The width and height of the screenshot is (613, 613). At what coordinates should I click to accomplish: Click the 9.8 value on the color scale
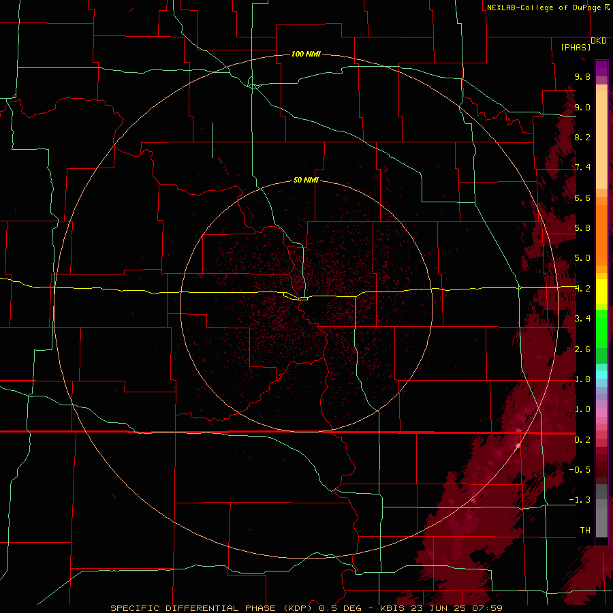coord(582,76)
